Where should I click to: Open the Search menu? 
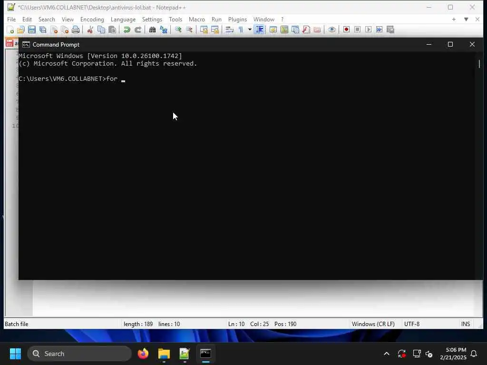[x=47, y=19]
